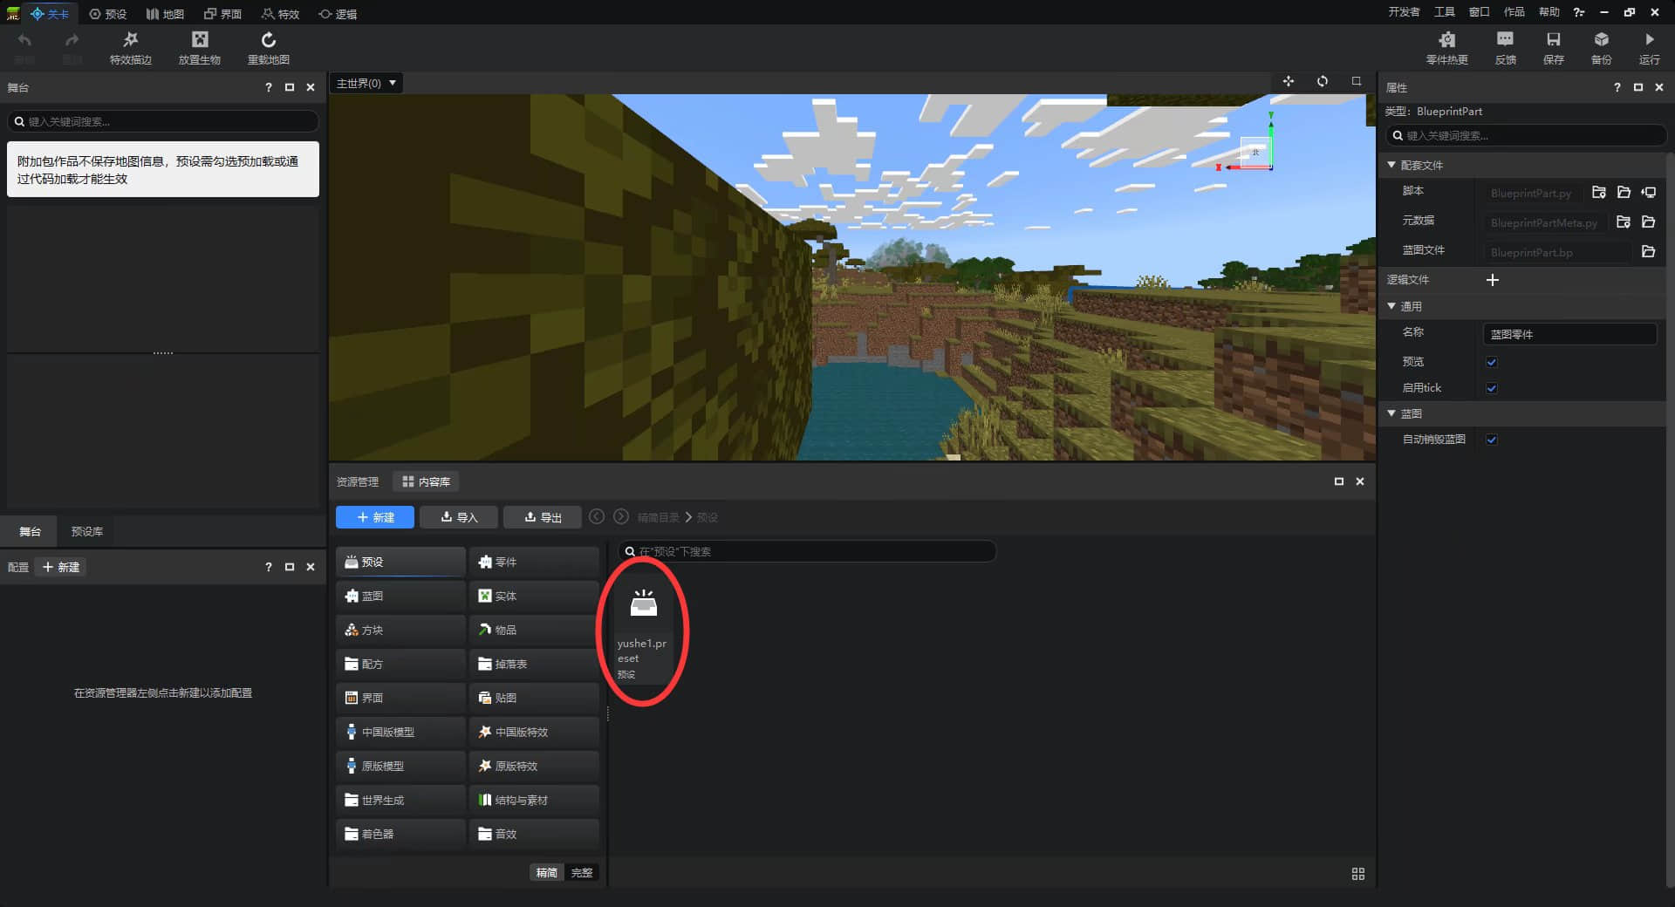Maximize the viewport with square icon

[1357, 81]
